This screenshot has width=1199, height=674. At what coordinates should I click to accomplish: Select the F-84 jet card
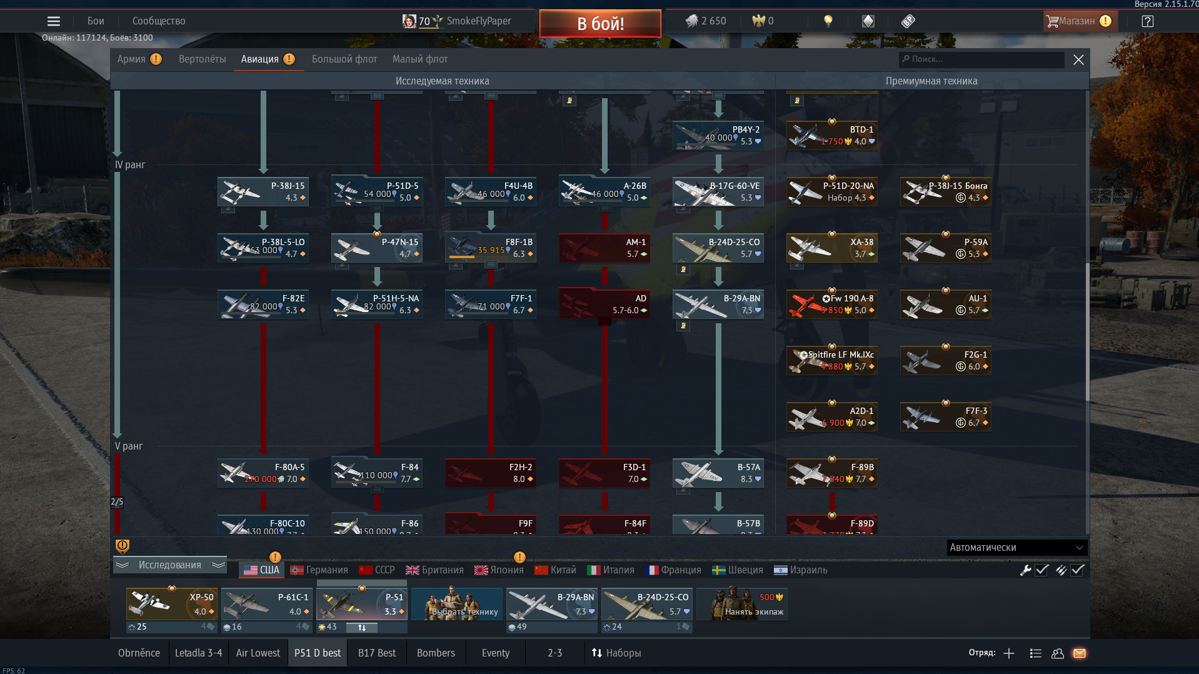377,473
